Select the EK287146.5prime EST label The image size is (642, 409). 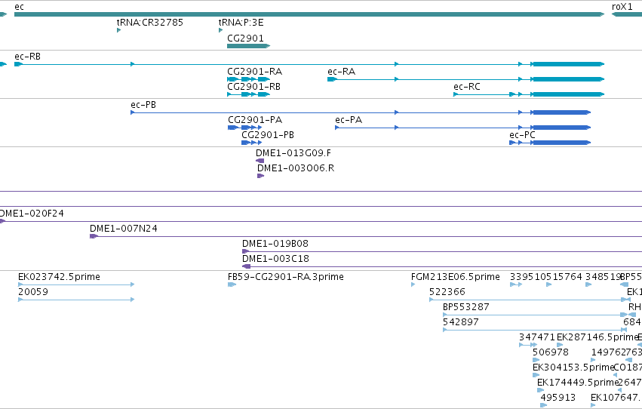coord(597,337)
